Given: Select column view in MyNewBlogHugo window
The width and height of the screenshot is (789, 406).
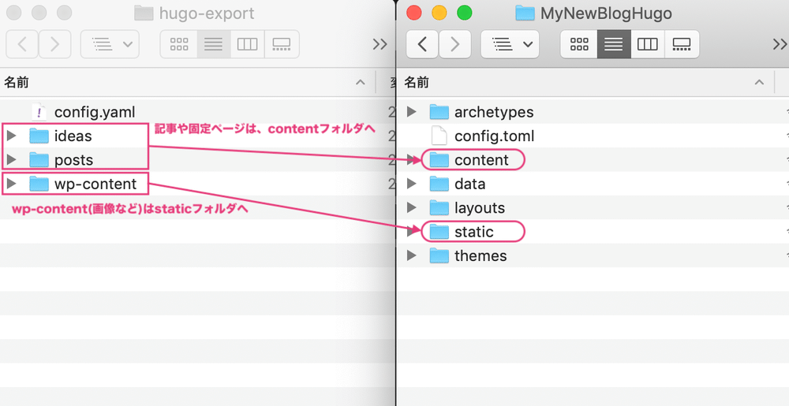Looking at the screenshot, I should pos(647,44).
